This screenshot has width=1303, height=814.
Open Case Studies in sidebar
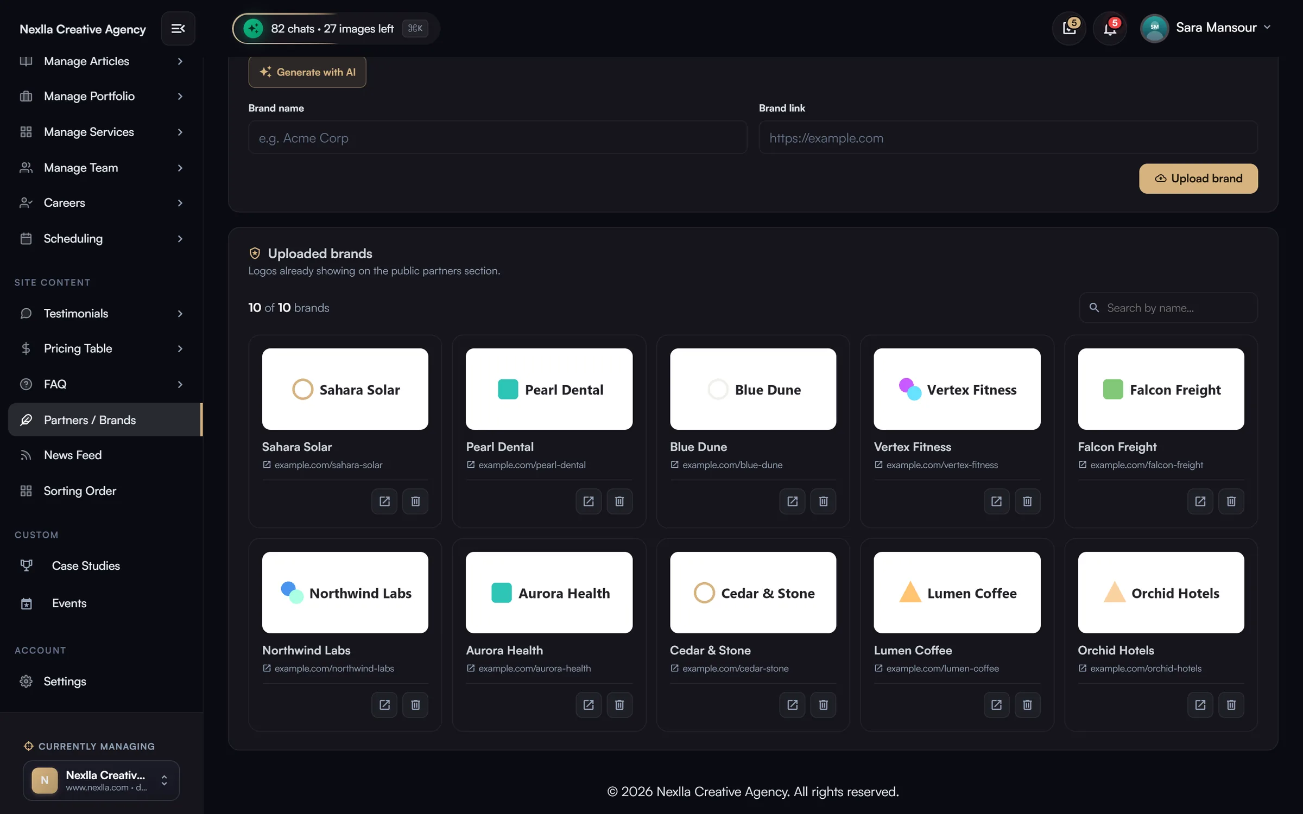pos(105,565)
